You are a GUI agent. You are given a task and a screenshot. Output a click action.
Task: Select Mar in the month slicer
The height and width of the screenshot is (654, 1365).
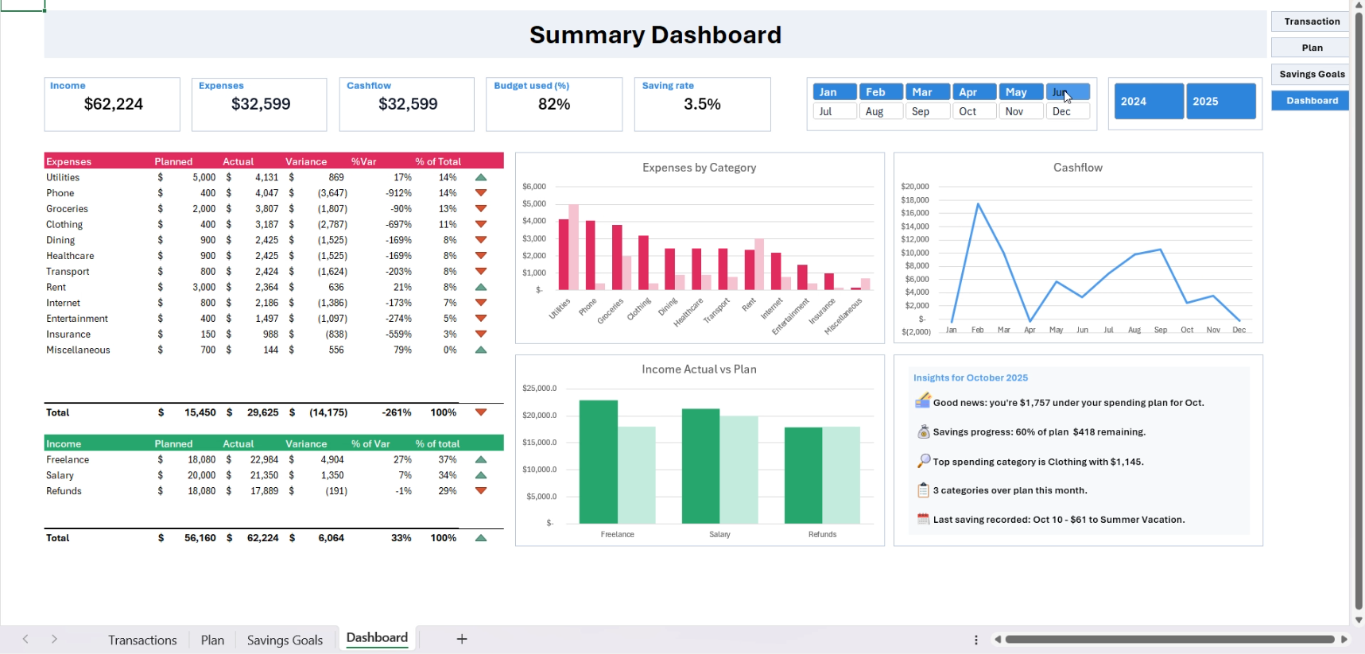pyautogui.click(x=927, y=92)
